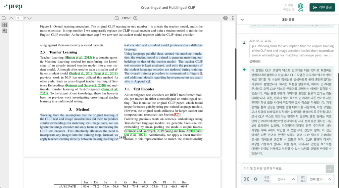Collapse the 대화 목록 panel chevron

click(242, 20)
